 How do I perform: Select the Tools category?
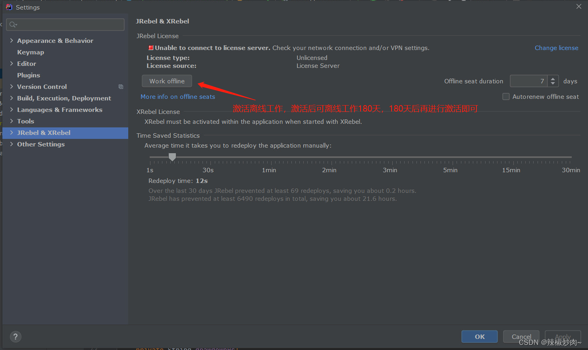coord(25,121)
